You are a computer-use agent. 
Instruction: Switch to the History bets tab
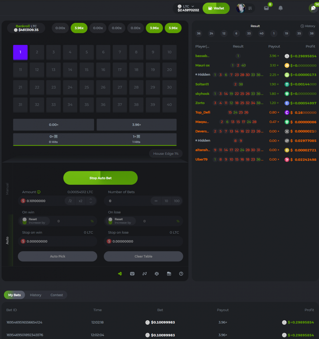click(36, 295)
